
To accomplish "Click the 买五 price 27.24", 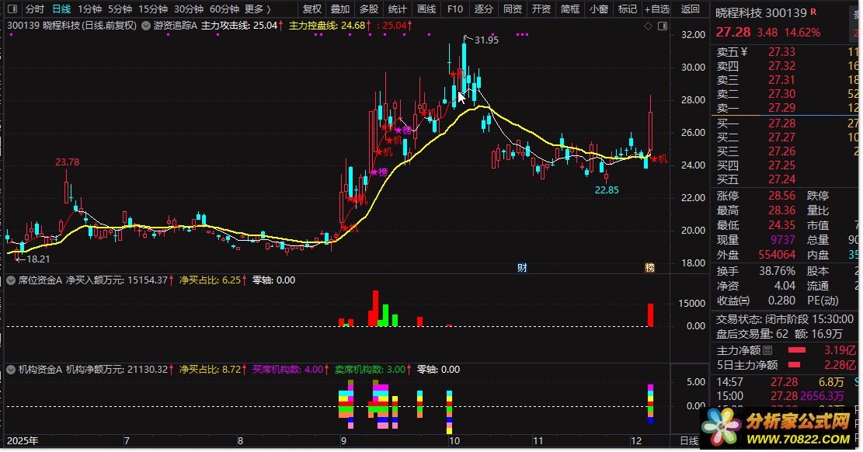I will [781, 179].
